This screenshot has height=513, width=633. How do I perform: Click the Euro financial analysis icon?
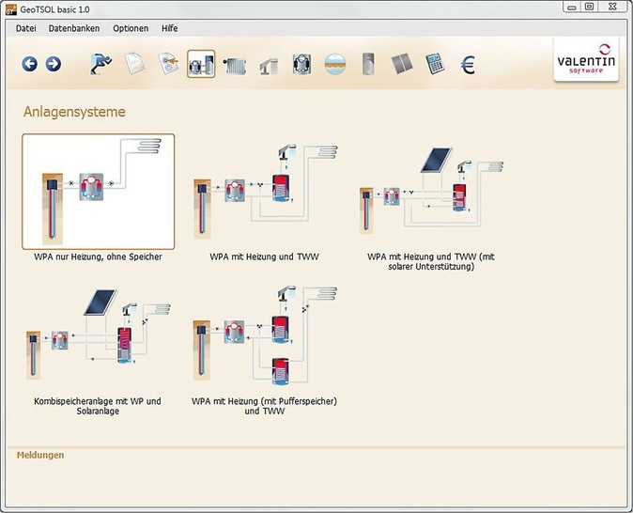(467, 64)
